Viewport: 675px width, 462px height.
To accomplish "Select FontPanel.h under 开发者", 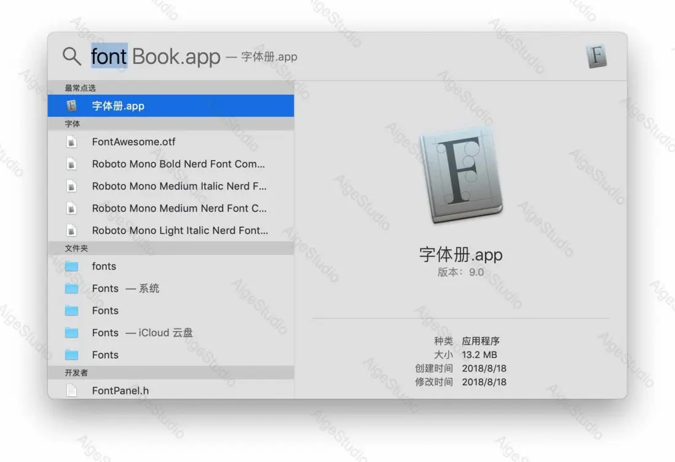I will pyautogui.click(x=121, y=391).
